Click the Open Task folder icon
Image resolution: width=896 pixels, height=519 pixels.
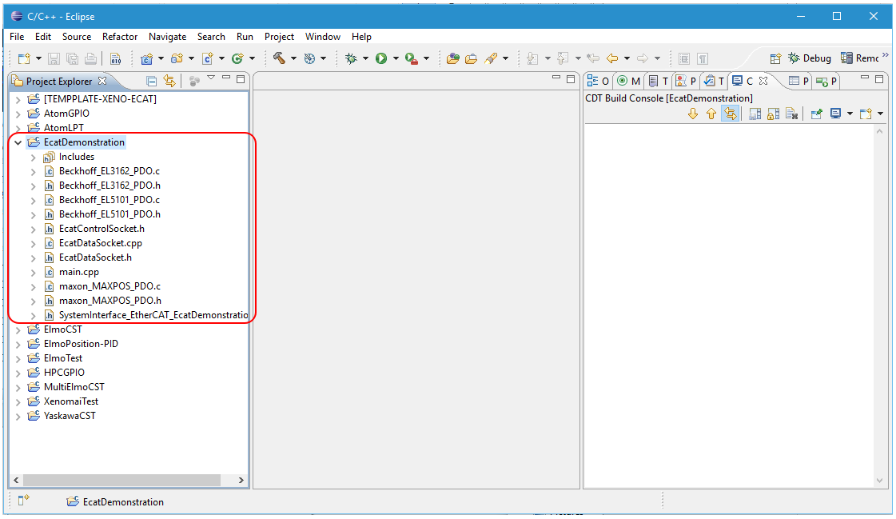pos(472,58)
